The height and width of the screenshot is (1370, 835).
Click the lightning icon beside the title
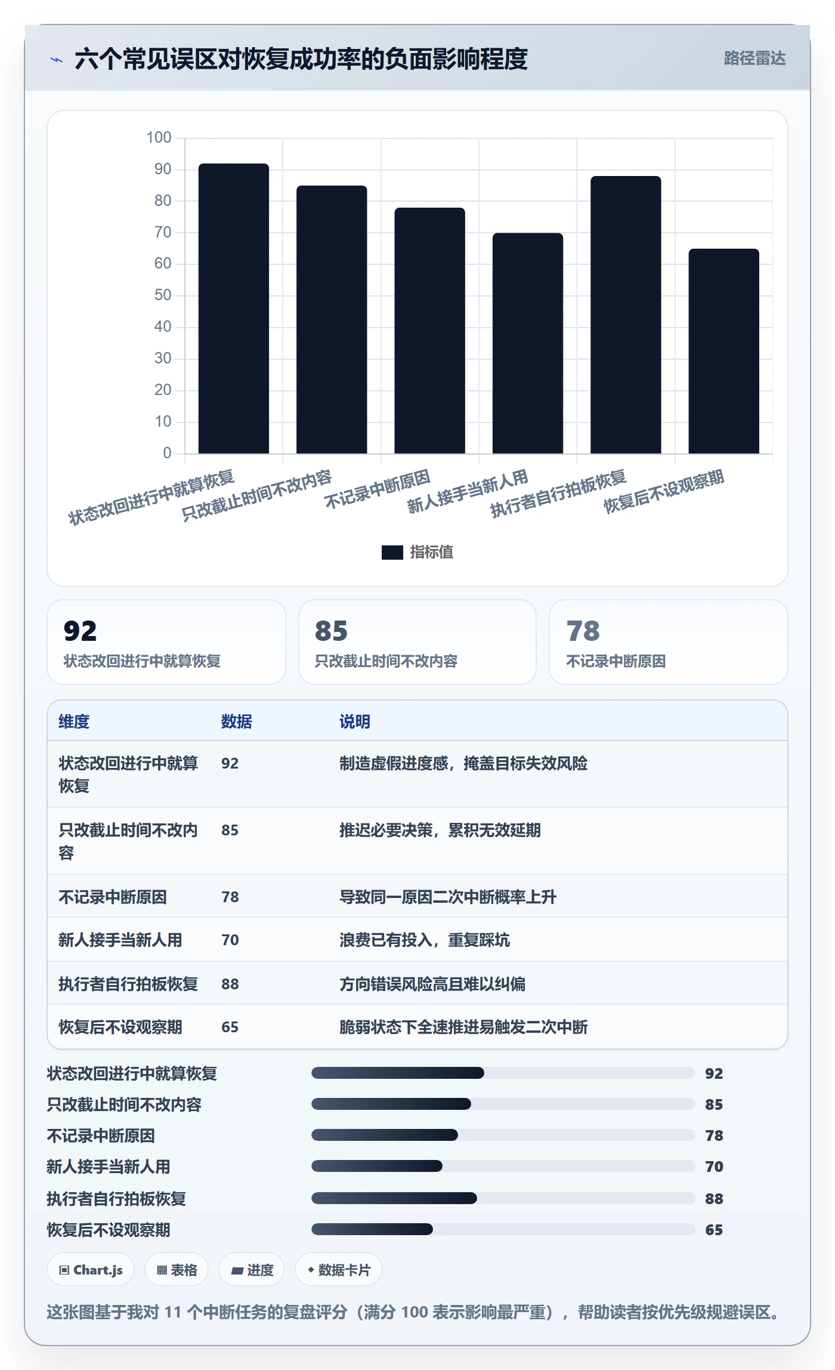(57, 60)
